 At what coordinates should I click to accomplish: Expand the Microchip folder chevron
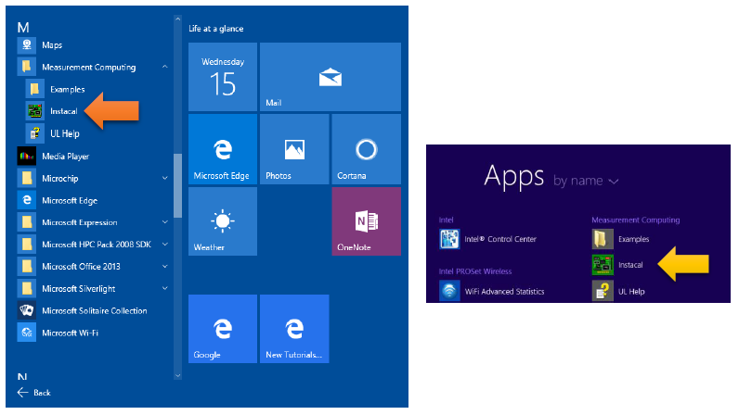coord(165,179)
